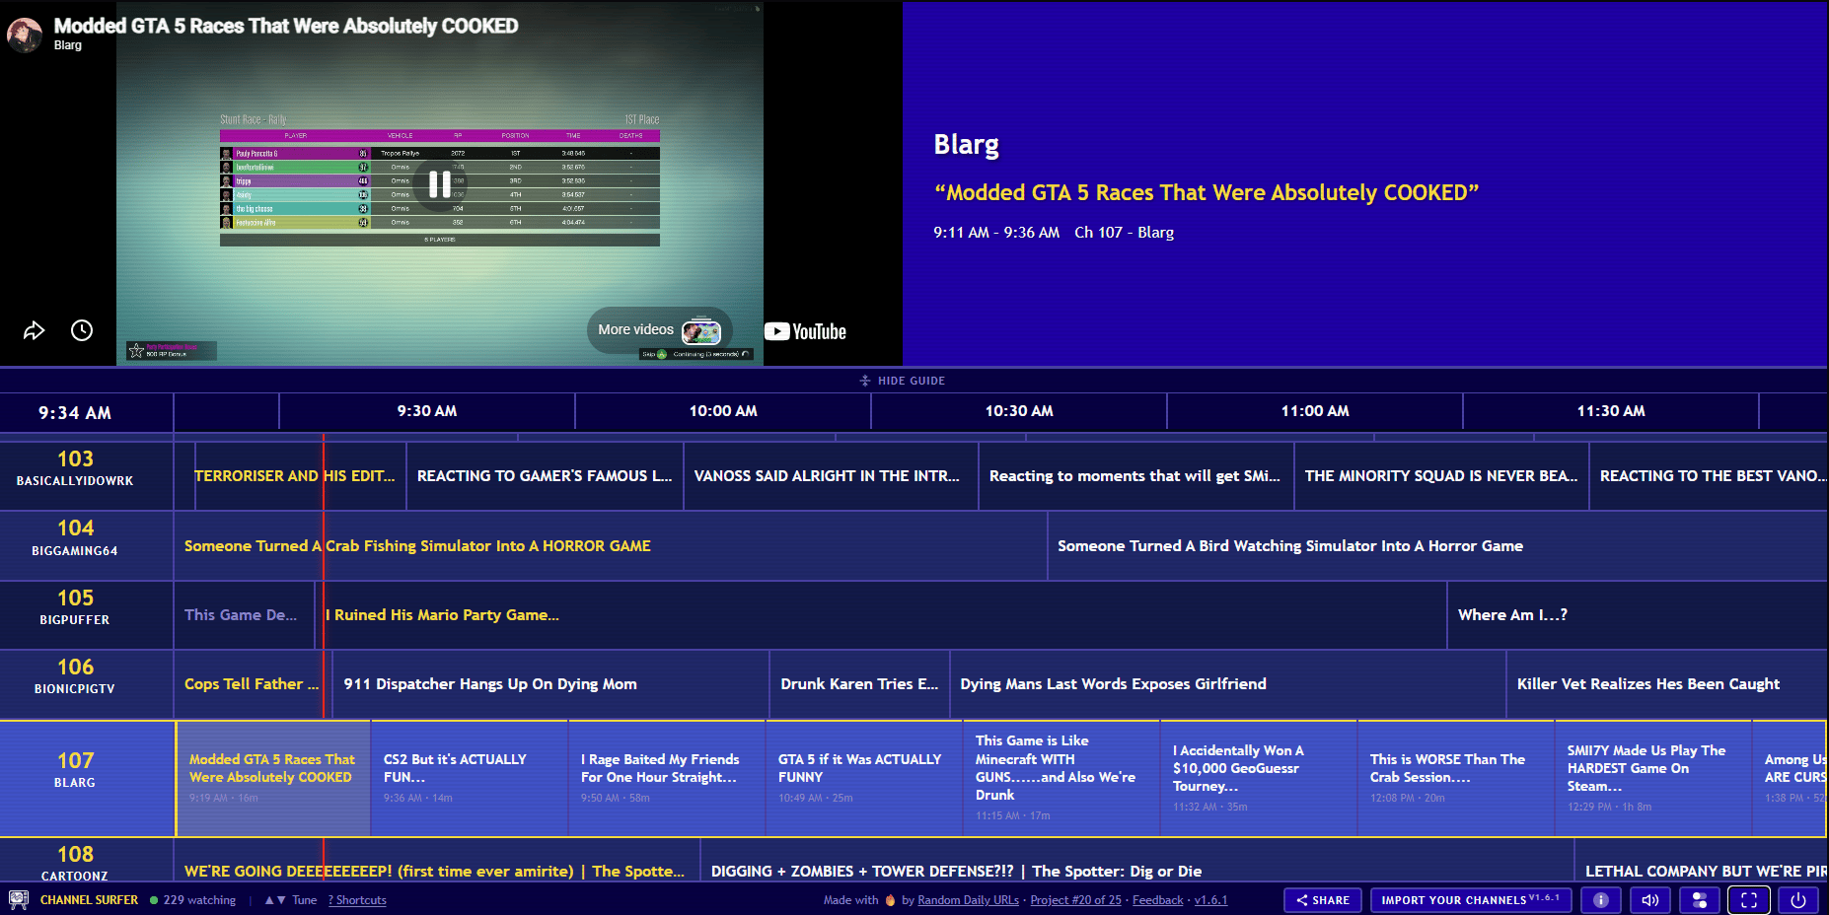Screen dimensions: 1829x915
Task: Click the Channel Surfer TV logo icon
Action: tap(19, 900)
